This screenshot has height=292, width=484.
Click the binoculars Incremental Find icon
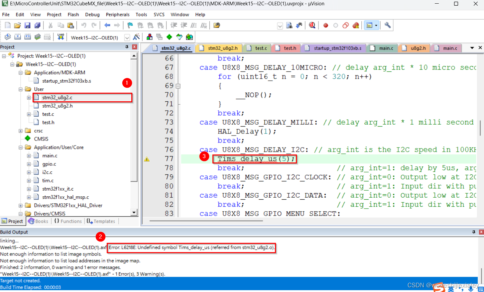[299, 25]
